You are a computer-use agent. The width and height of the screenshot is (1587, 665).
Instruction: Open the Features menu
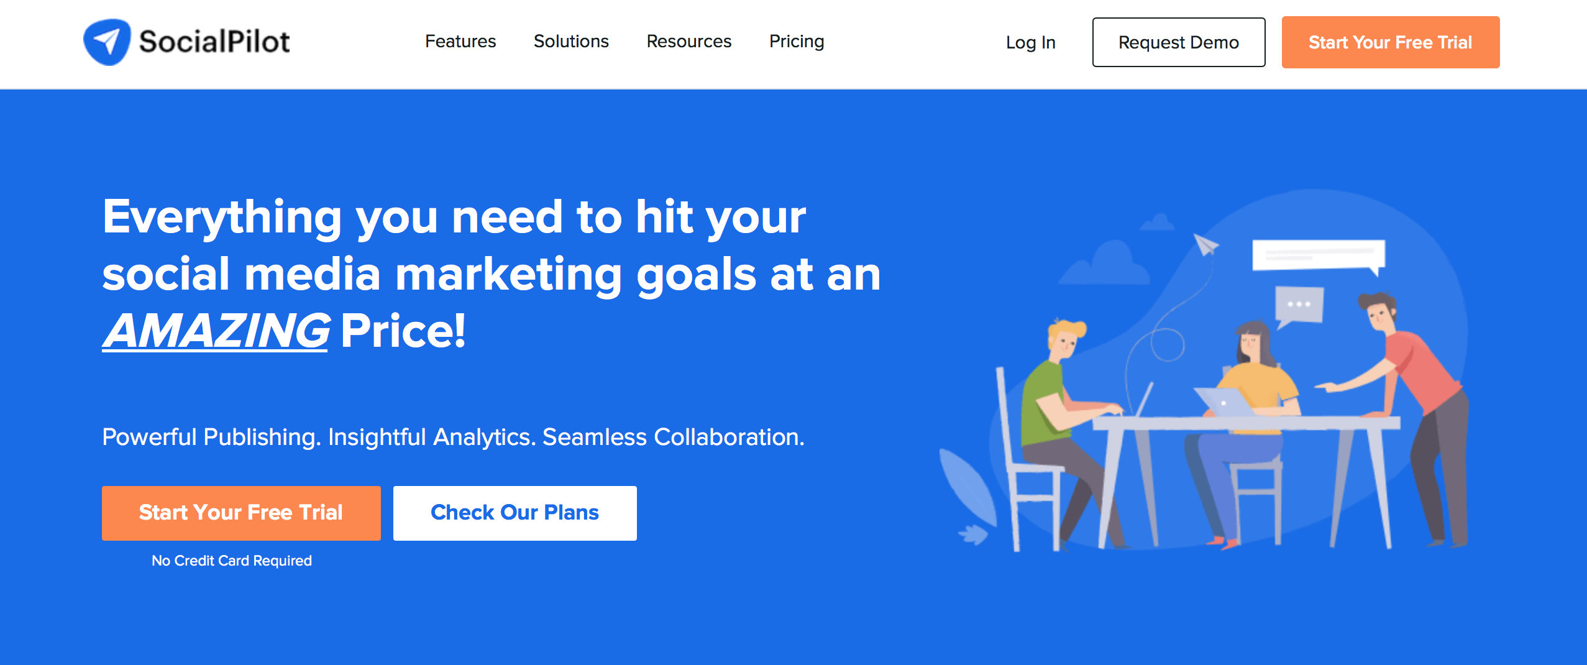point(460,42)
